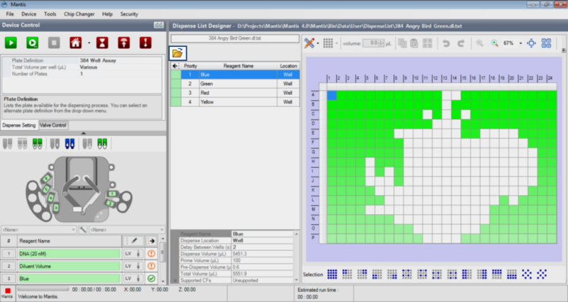Viewport: 568px width, 302px height.
Task: Click the volume input field
Action: click(370, 43)
